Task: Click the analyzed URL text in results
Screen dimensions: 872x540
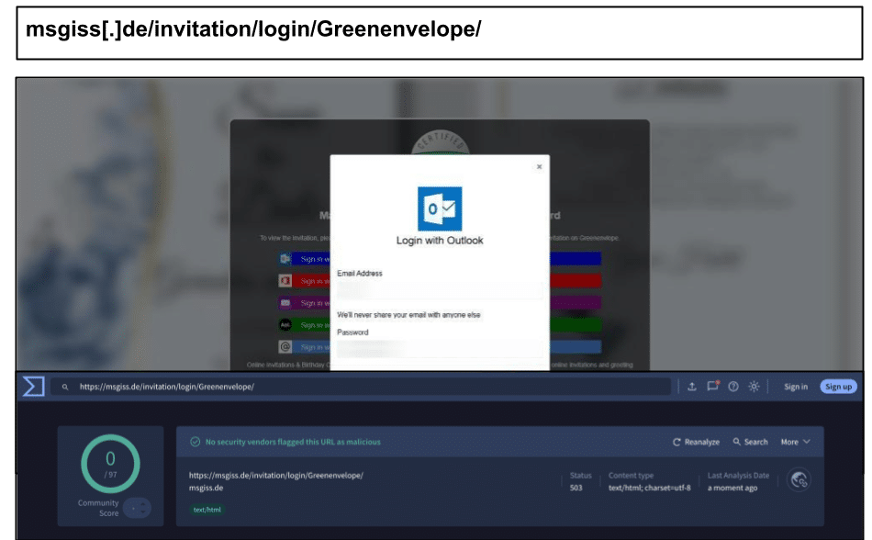Action: tap(276, 475)
